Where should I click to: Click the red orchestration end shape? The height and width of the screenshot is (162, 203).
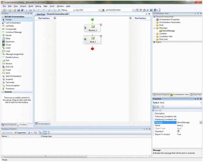pyautogui.click(x=92, y=49)
